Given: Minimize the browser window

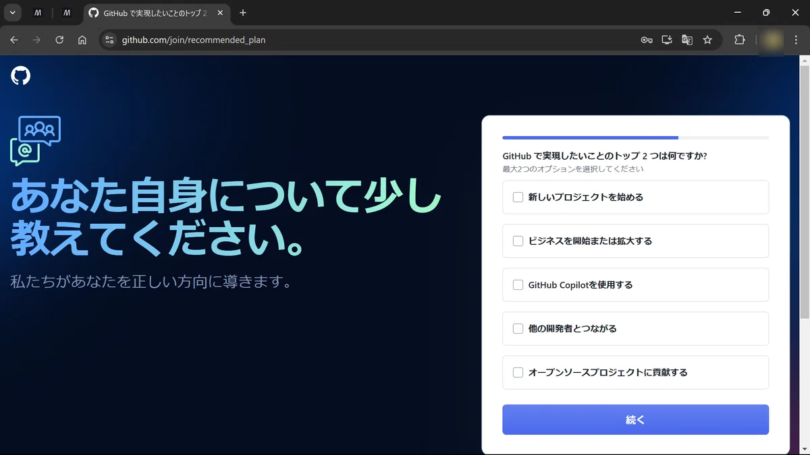Looking at the screenshot, I should [x=736, y=13].
